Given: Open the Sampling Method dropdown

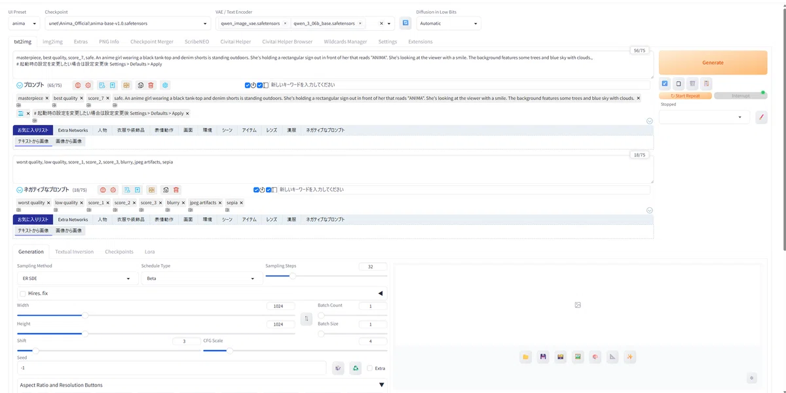Looking at the screenshot, I should tap(76, 279).
